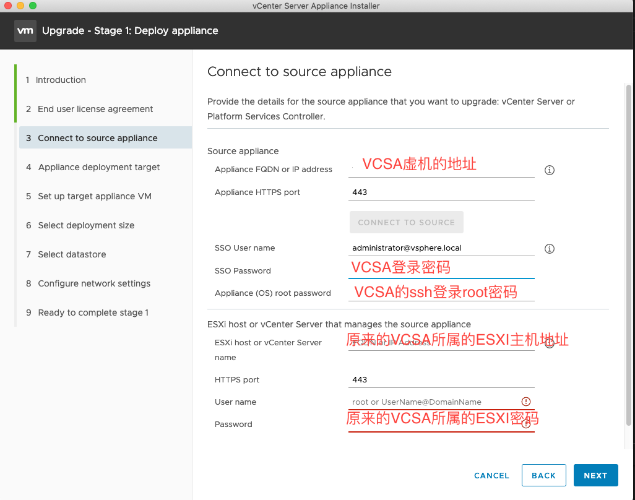The width and height of the screenshot is (635, 500).
Task: Focus the ESXi HTTPS port field
Action: [441, 379]
